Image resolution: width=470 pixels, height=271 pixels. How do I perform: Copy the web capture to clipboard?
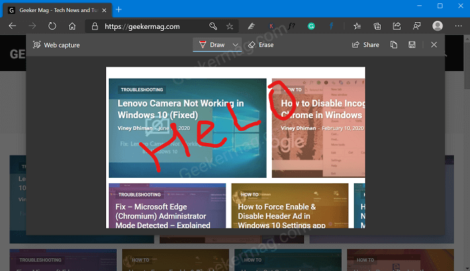(x=393, y=45)
